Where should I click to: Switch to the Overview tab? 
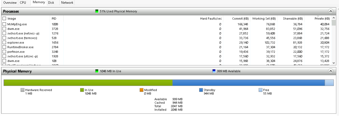tap(10, 3)
